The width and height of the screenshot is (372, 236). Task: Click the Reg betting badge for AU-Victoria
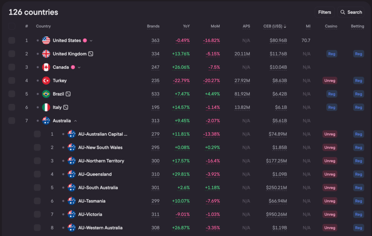click(358, 215)
